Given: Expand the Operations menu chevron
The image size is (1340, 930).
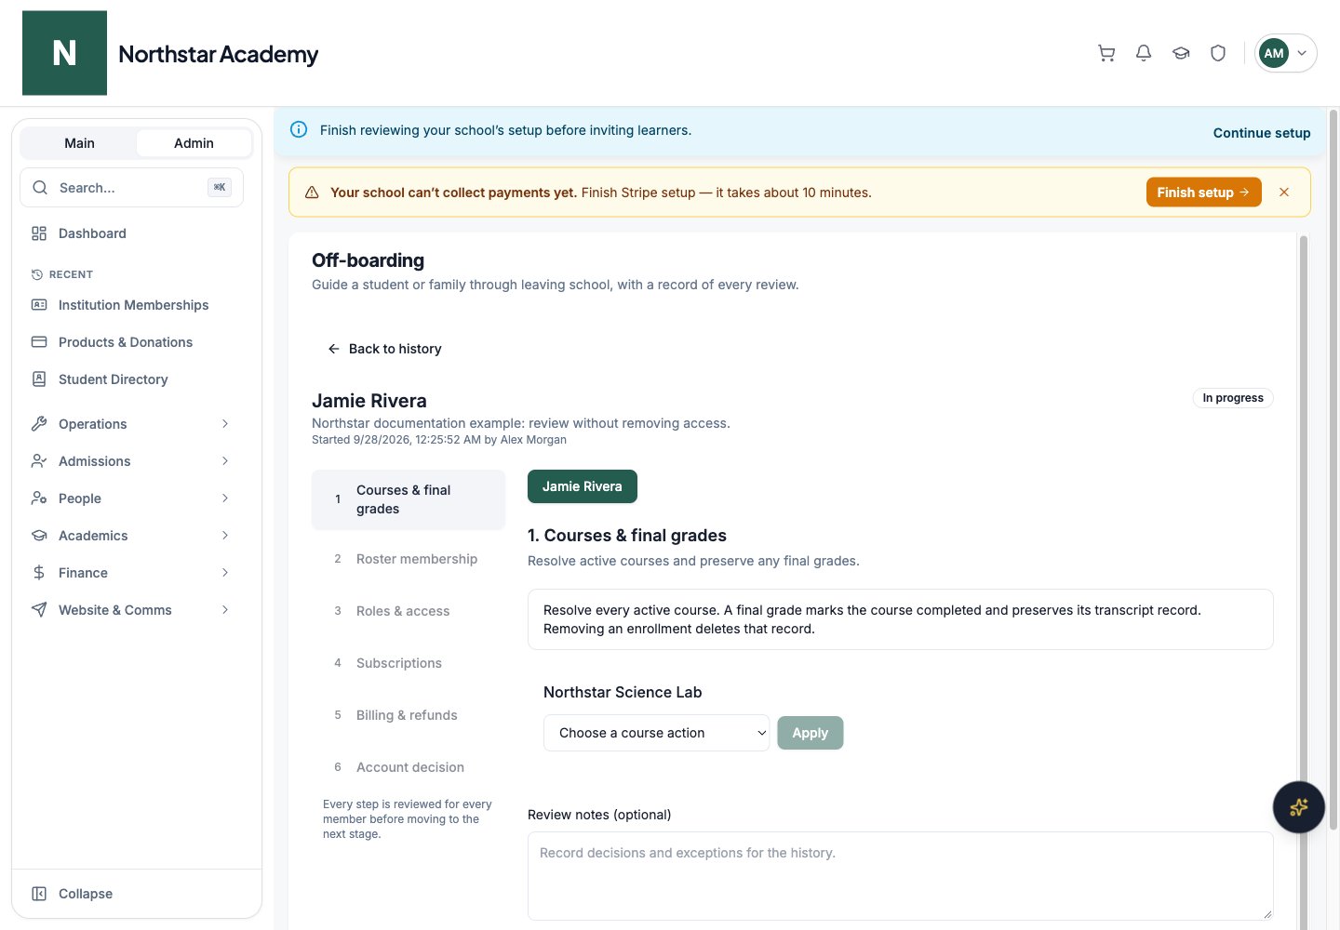Looking at the screenshot, I should point(225,424).
